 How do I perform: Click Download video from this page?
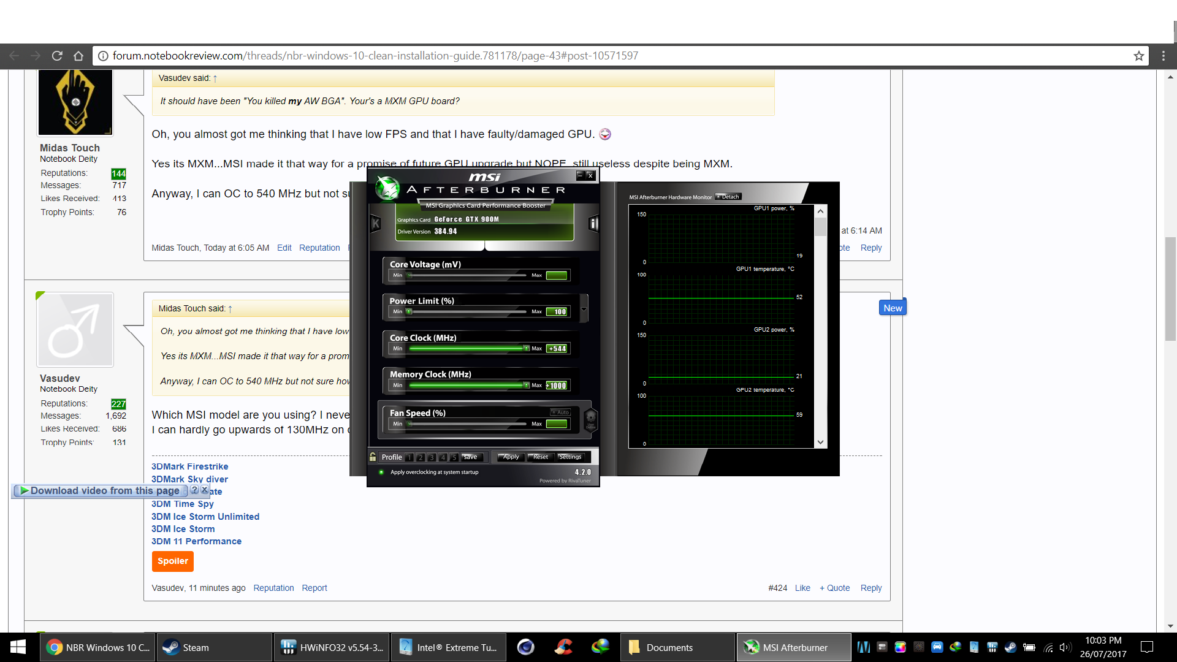(x=100, y=490)
